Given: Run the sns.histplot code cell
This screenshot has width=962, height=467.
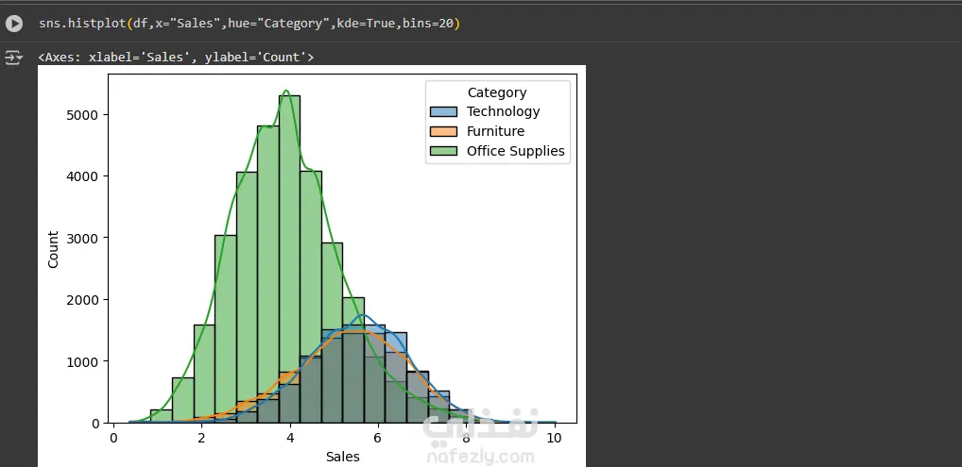Looking at the screenshot, I should click(14, 24).
